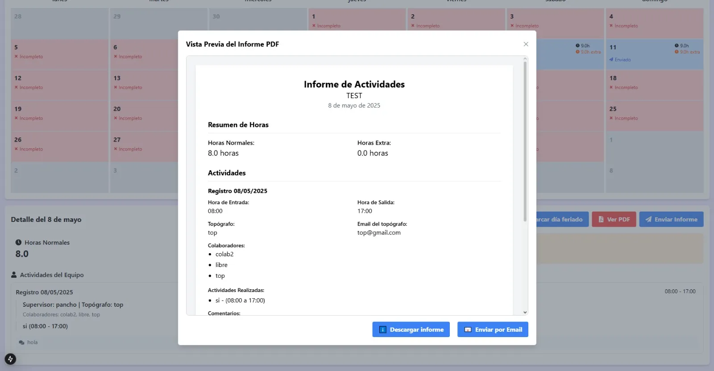Click the Informe de Actividades heading
714x371 pixels.
354,84
